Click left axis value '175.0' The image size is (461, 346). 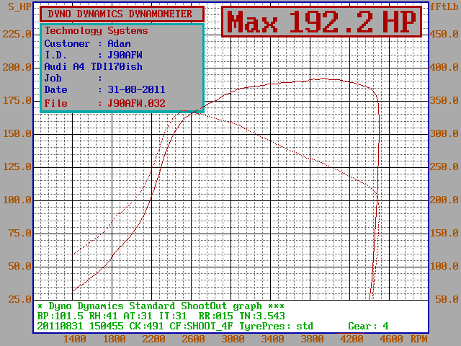click(x=17, y=101)
